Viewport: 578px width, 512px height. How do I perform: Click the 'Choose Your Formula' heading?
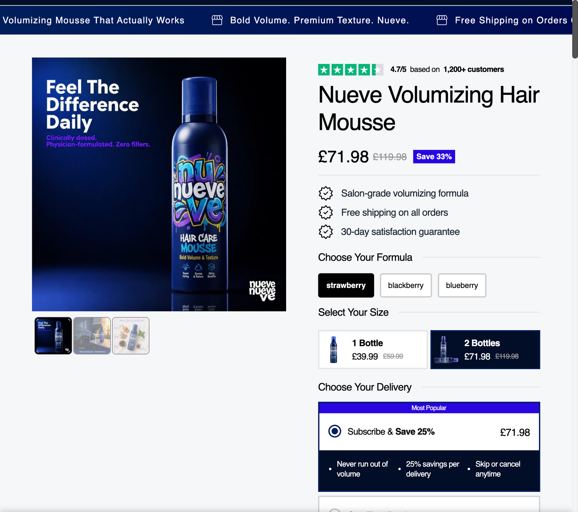(x=365, y=257)
